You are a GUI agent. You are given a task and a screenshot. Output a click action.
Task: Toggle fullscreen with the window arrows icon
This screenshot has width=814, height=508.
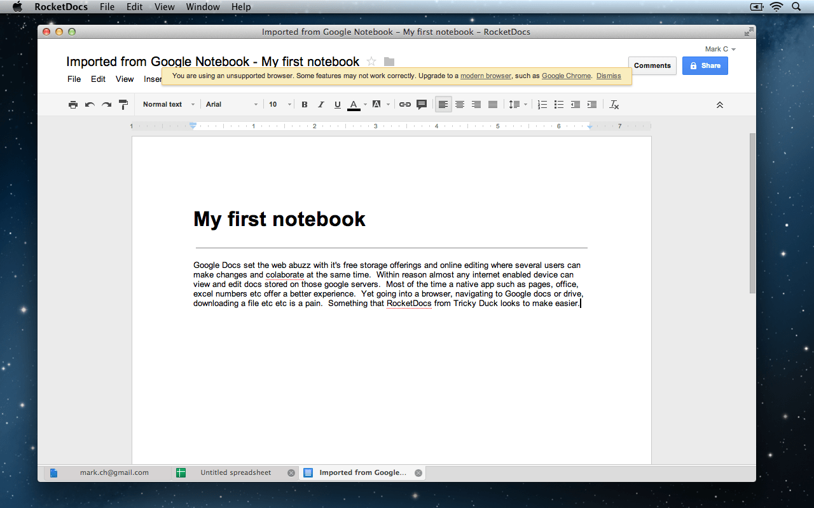click(x=748, y=32)
